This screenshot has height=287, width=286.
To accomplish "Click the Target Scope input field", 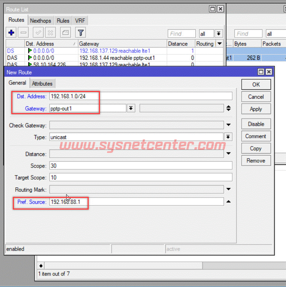I will click(x=141, y=177).
